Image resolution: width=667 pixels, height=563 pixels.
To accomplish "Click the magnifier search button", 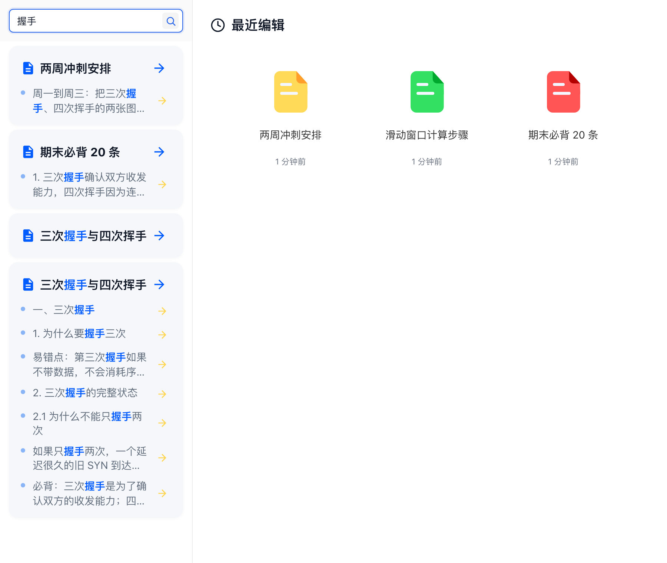I will click(x=171, y=21).
